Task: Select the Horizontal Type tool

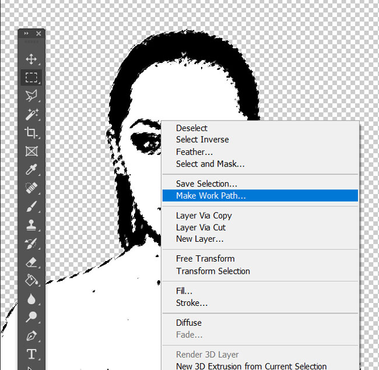Action: coord(31,354)
